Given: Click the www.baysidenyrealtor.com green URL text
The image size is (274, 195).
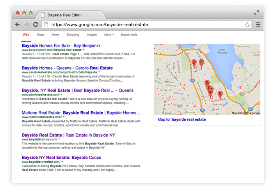Looking at the screenshot, I should coord(41,162).
